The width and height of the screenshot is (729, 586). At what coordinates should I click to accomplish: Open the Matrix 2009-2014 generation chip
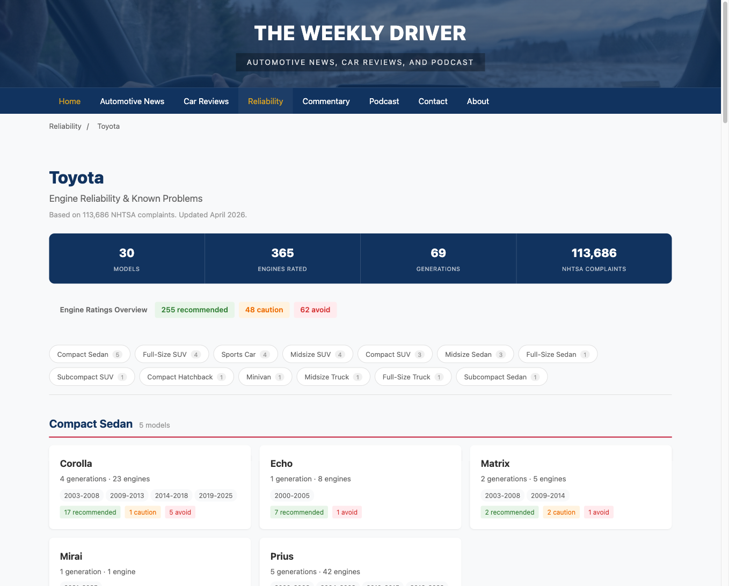(548, 495)
